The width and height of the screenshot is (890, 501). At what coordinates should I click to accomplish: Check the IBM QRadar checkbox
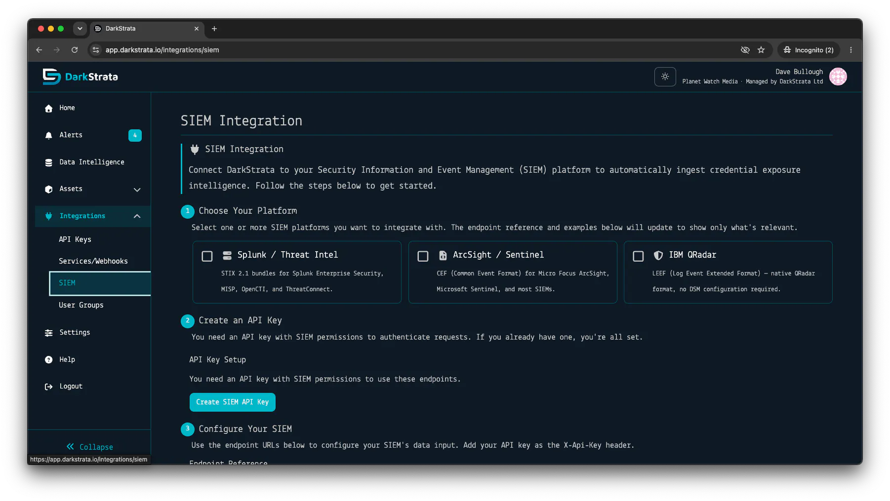638,256
